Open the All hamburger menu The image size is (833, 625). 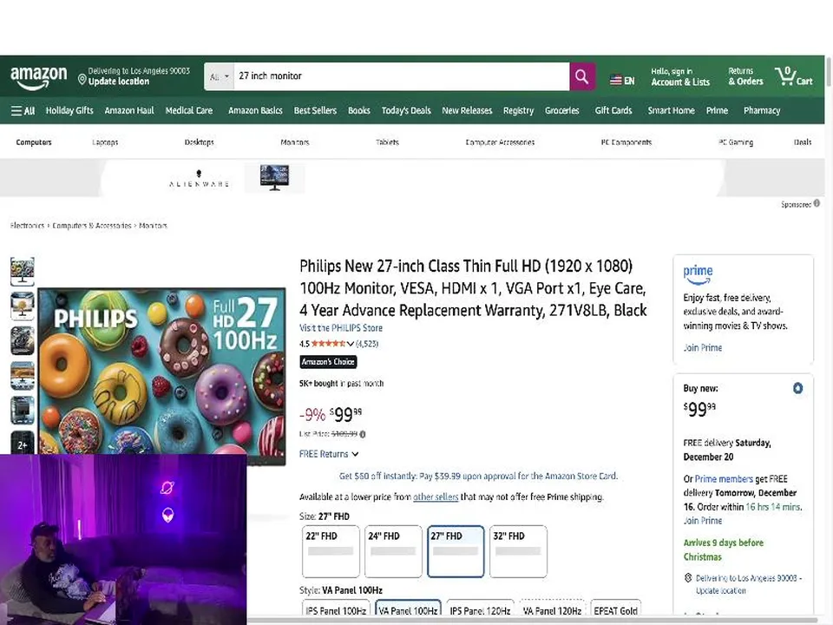[x=23, y=111]
